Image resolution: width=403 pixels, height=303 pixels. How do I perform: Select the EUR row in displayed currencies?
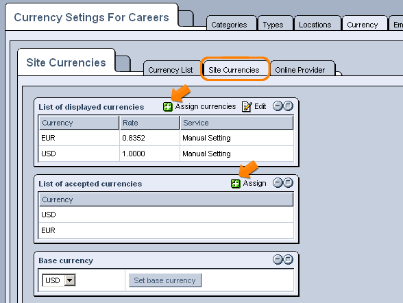tap(166, 138)
